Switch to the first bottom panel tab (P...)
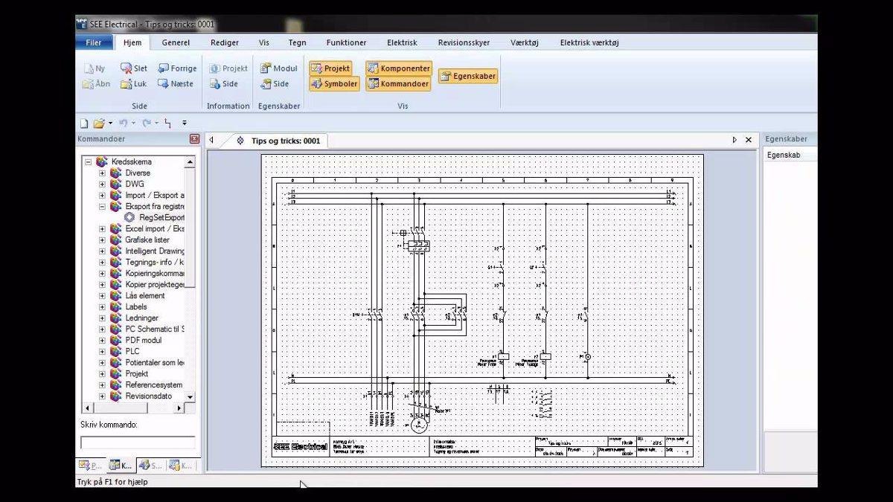 (91, 466)
